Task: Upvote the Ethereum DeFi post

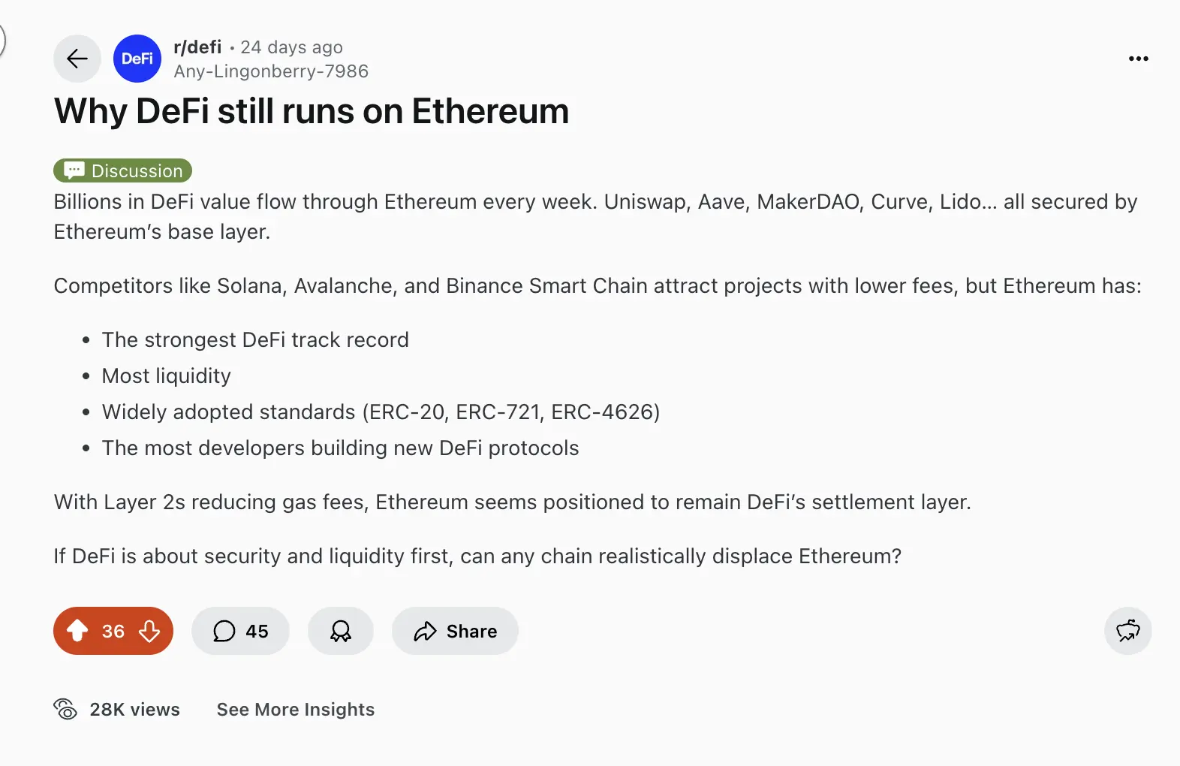Action: (77, 631)
